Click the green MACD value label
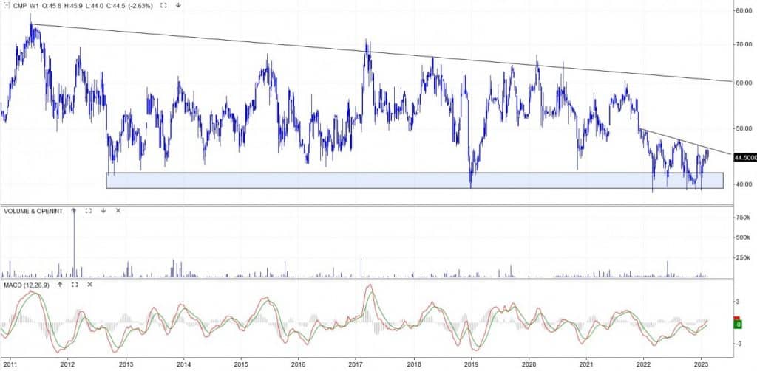 (x=737, y=325)
